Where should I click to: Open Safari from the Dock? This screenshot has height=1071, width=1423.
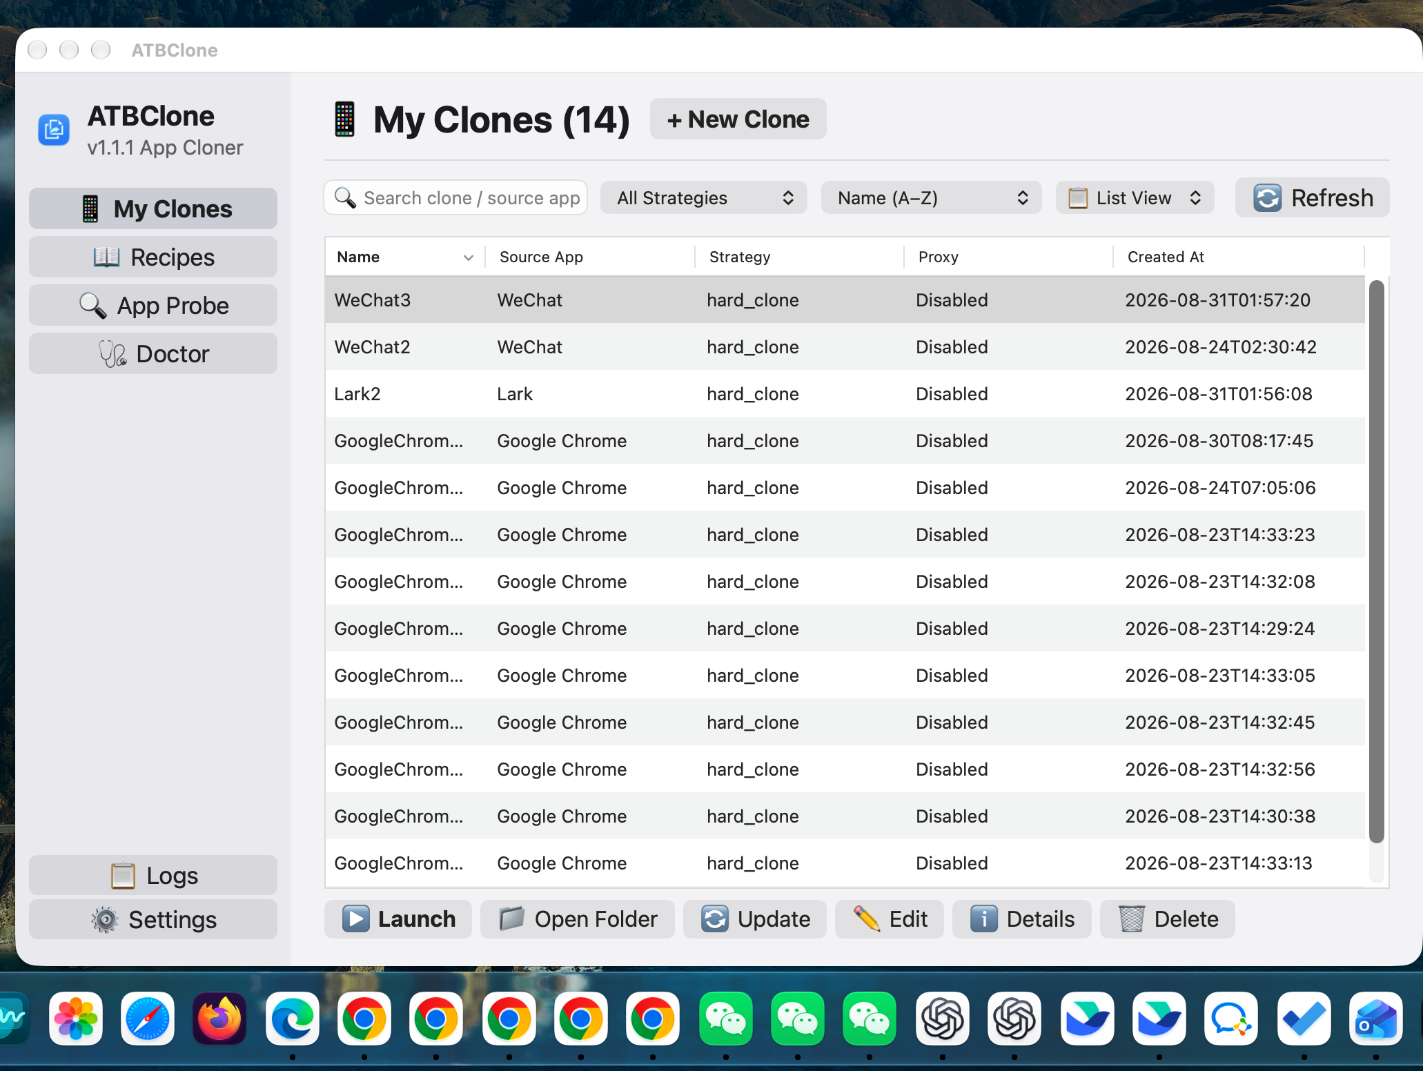coord(148,1019)
